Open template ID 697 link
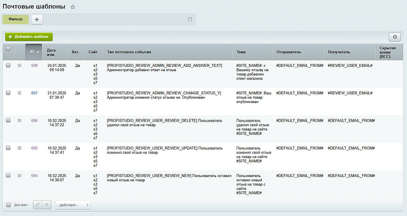This screenshot has height=216, width=407. [34, 93]
